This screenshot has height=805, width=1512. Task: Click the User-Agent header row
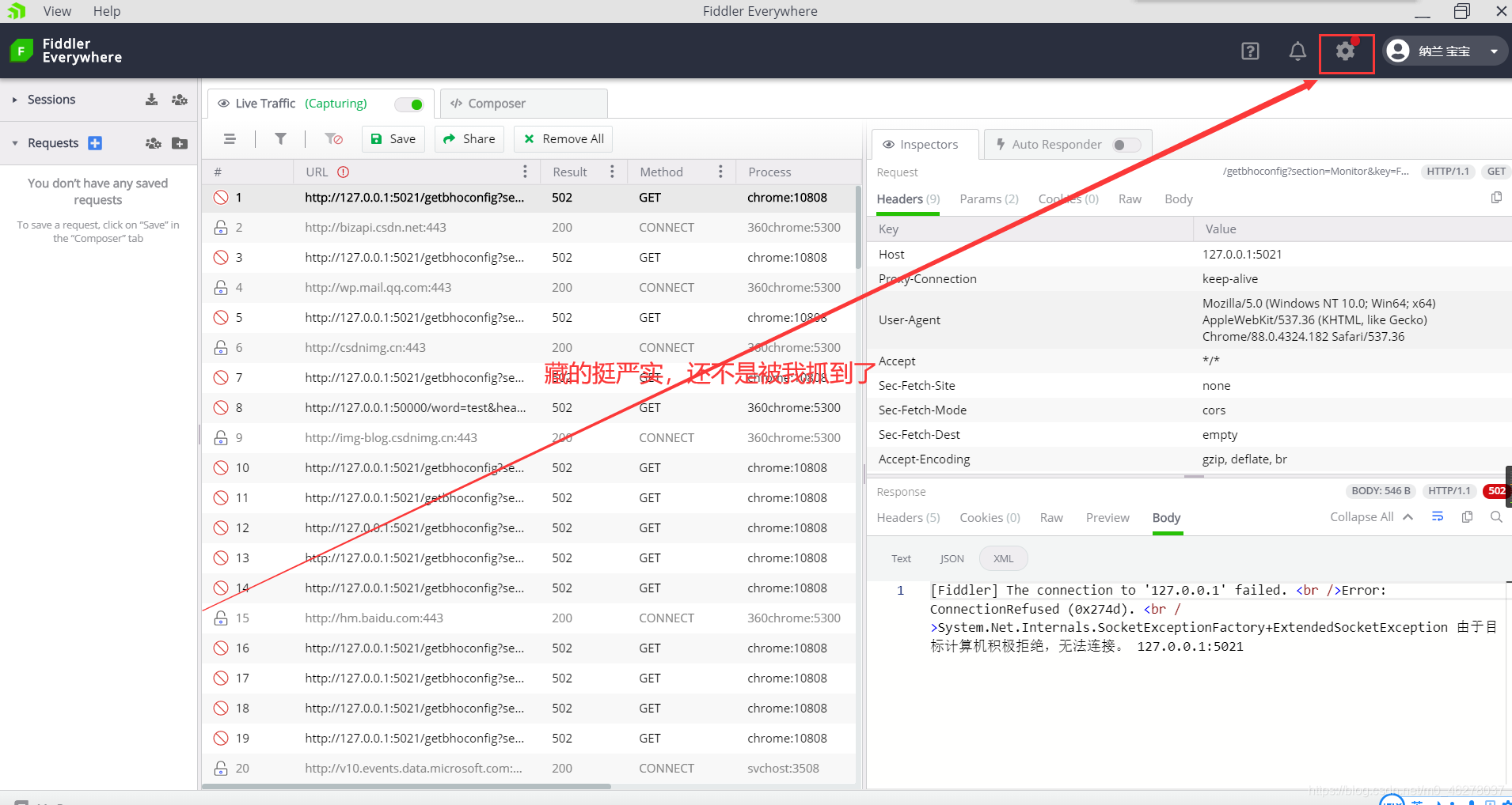tap(1190, 320)
